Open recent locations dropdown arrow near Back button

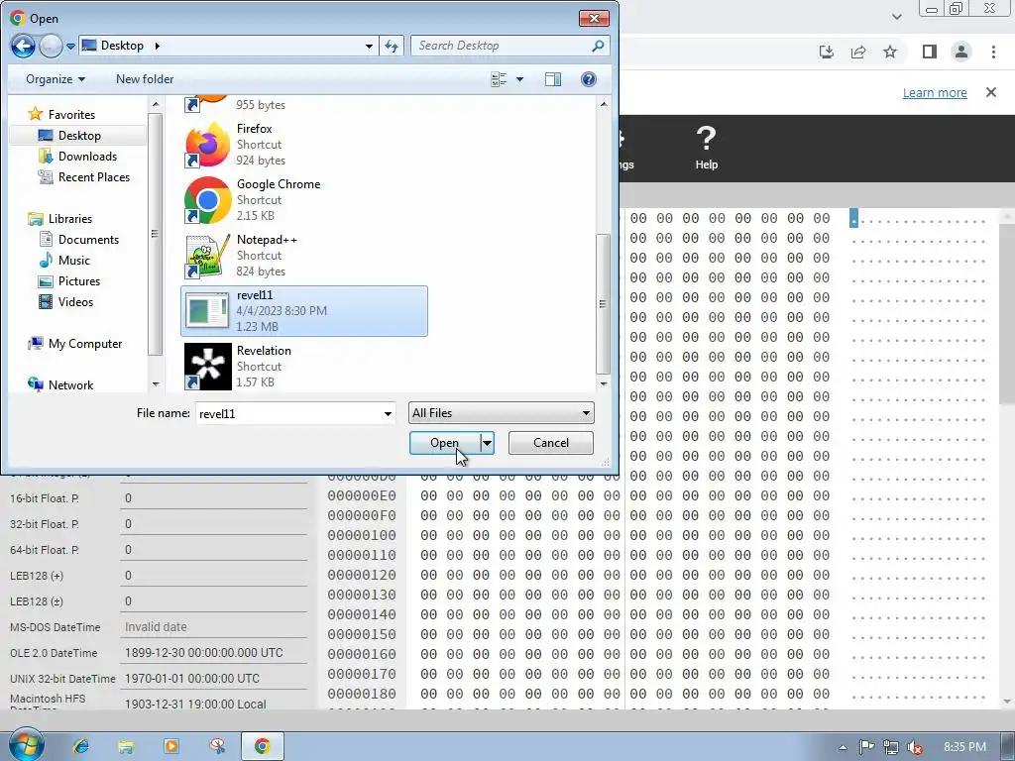click(x=70, y=47)
